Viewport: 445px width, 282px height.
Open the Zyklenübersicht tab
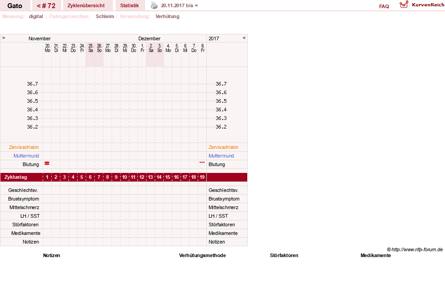tap(86, 6)
